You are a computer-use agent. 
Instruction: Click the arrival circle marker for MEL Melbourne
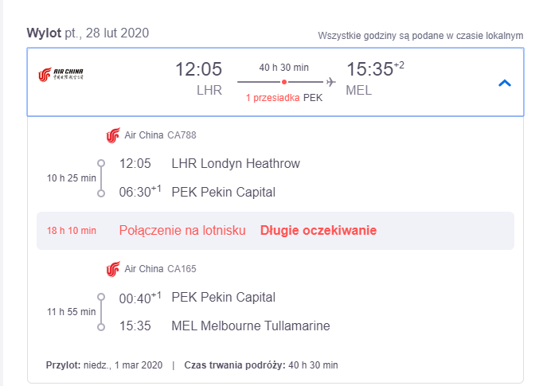(x=101, y=327)
